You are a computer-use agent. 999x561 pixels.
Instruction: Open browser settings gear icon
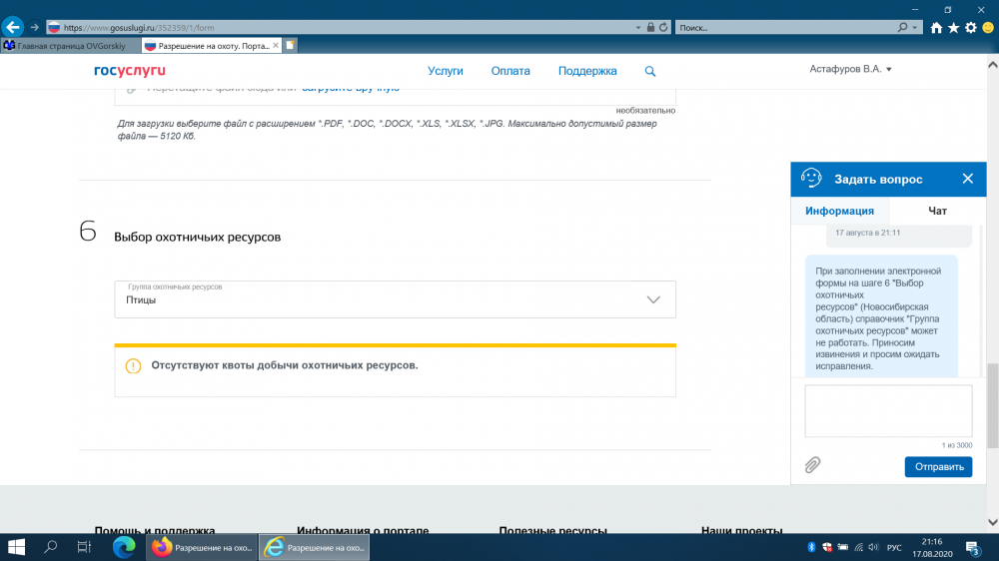click(x=970, y=28)
